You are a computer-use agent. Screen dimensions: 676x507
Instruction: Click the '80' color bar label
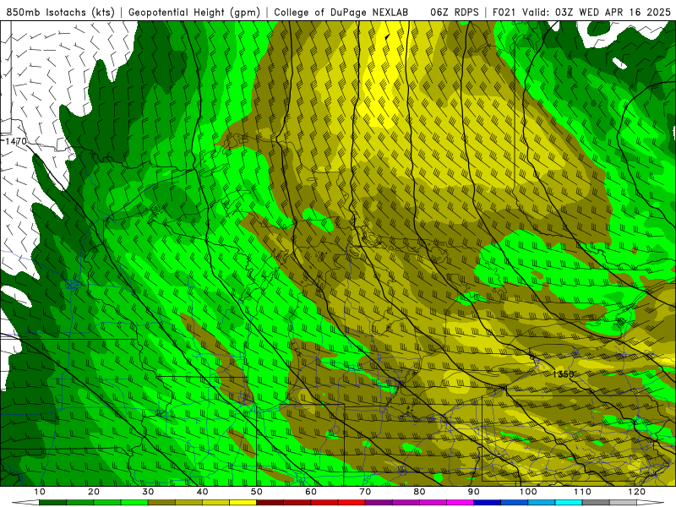click(419, 492)
